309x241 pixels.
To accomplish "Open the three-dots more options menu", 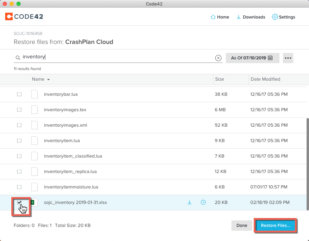I will click(x=288, y=58).
